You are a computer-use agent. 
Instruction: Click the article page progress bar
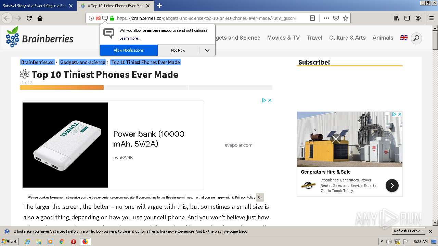(x=146, y=87)
